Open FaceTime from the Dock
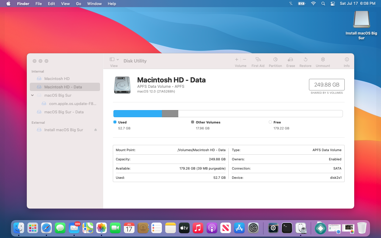This screenshot has height=238, width=381. pos(115,228)
